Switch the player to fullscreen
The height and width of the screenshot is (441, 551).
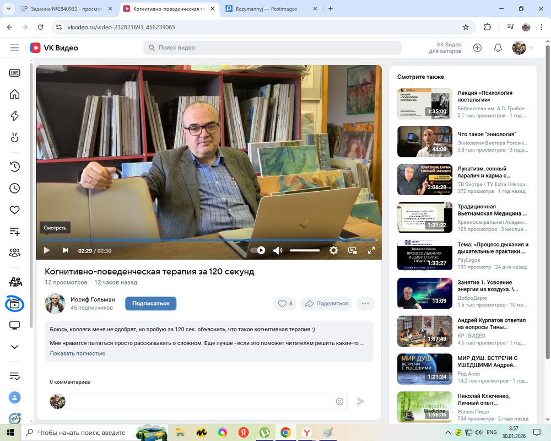[371, 250]
